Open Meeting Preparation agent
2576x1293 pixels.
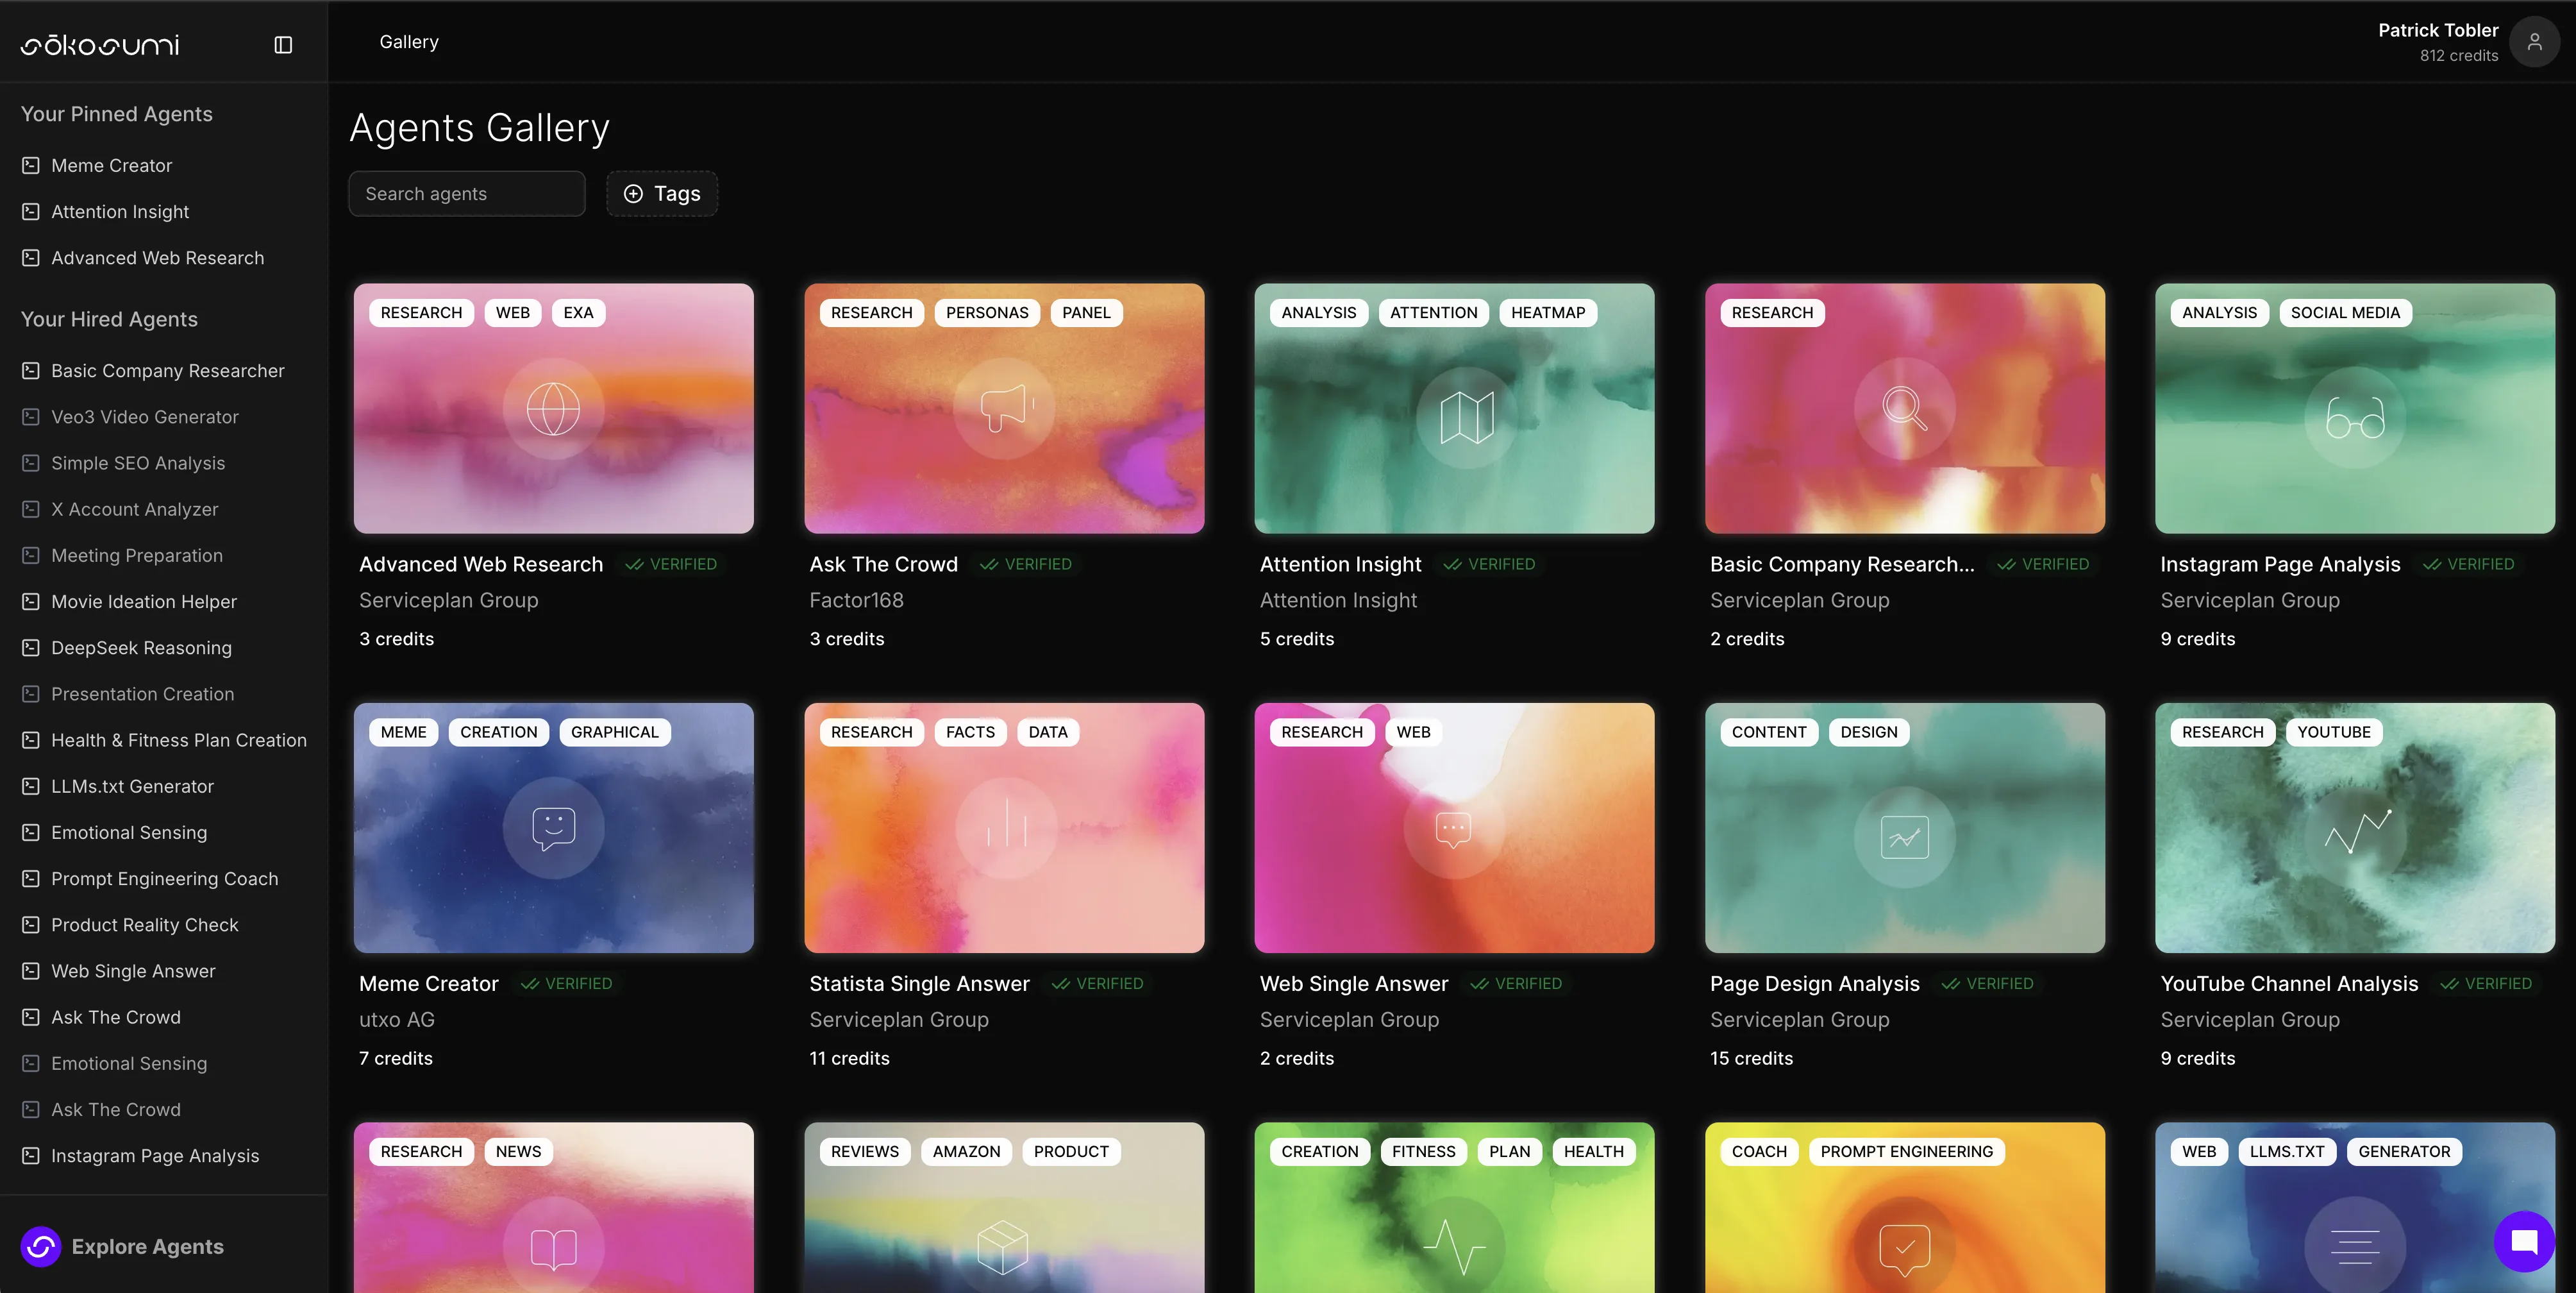pos(137,554)
